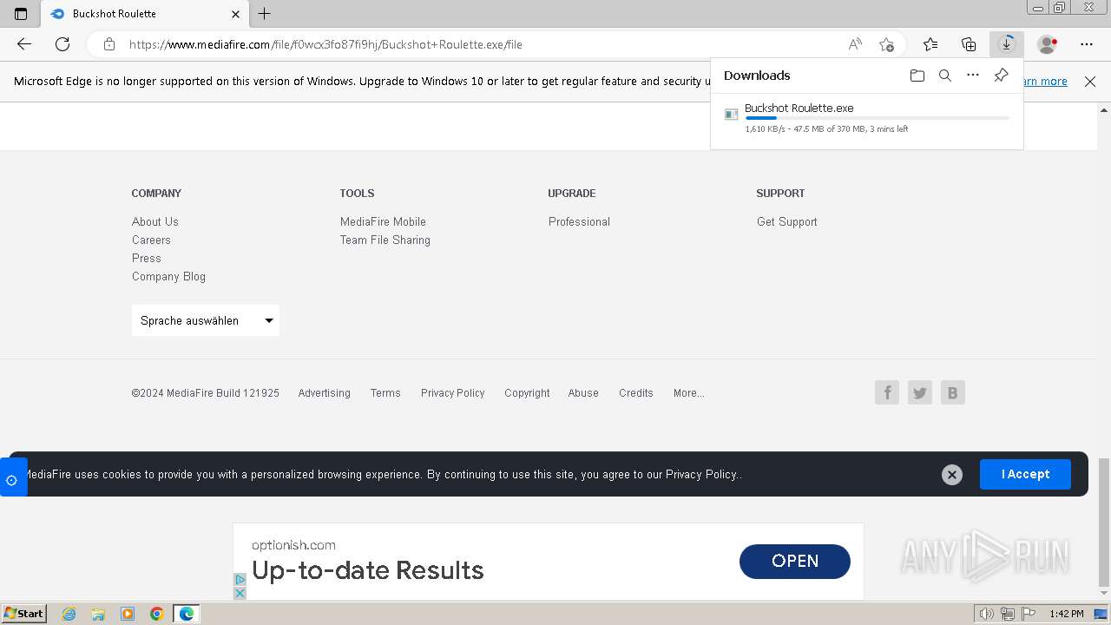The image size is (1111, 625).
Task: Click the OPEN button on the ad
Action: click(795, 561)
